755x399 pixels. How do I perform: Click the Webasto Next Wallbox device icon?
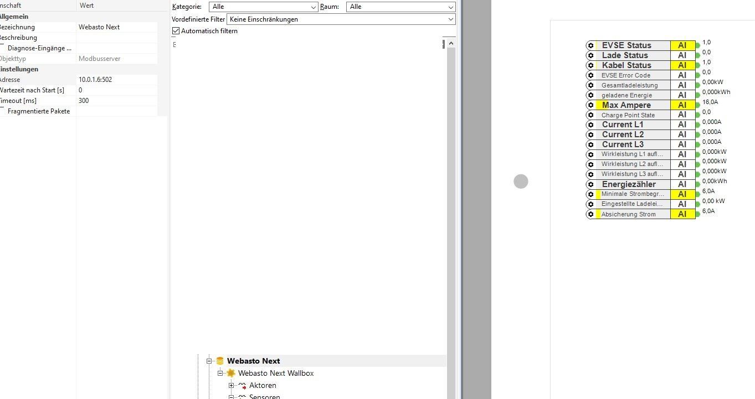pyautogui.click(x=231, y=373)
